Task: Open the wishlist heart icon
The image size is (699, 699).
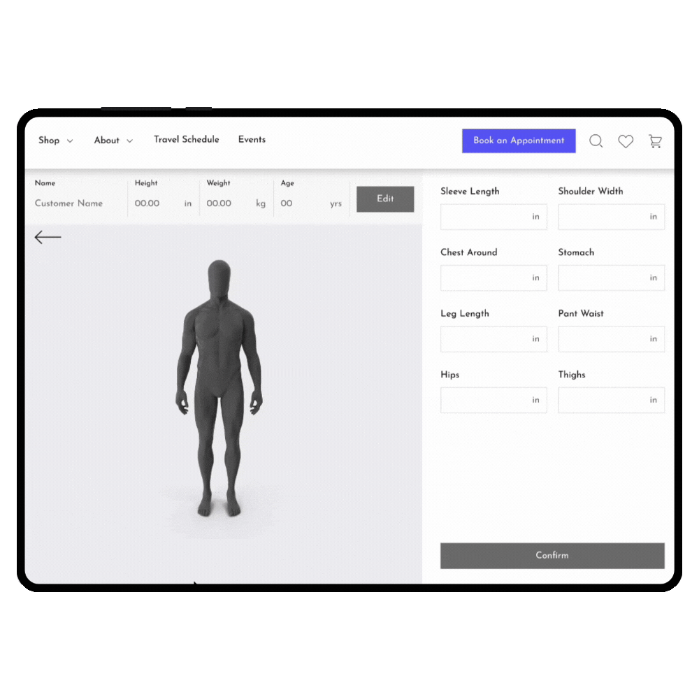Action: point(626,141)
